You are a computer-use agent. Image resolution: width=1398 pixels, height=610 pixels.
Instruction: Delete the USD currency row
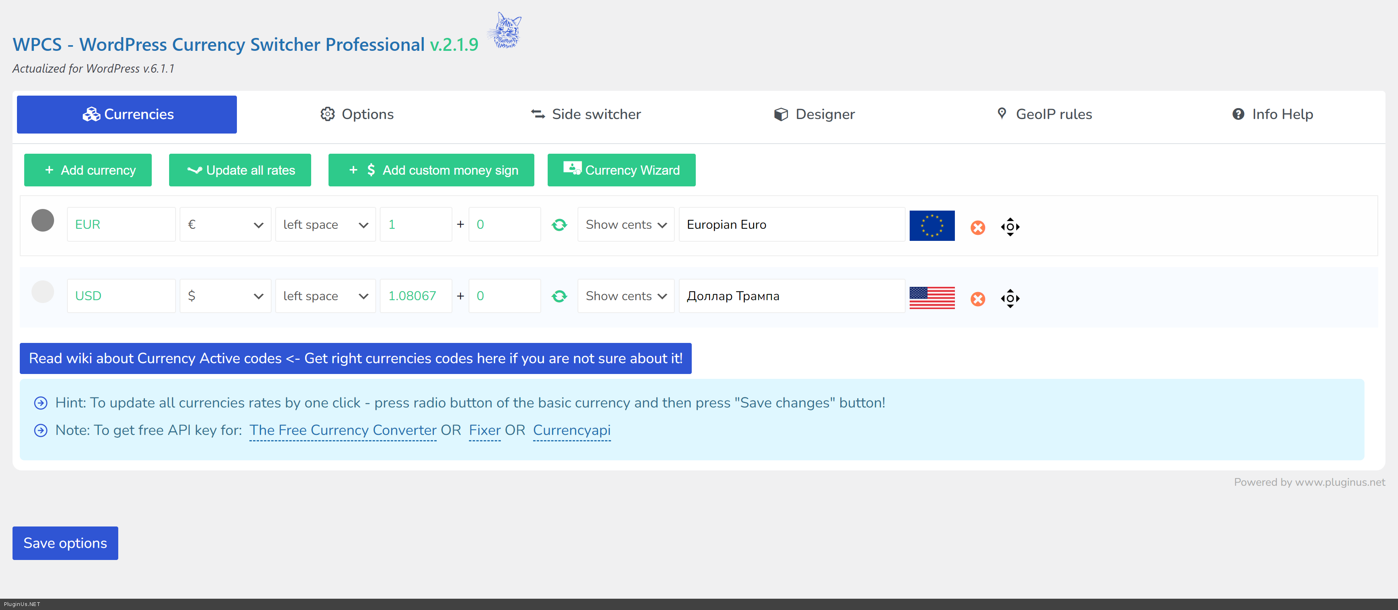tap(977, 299)
